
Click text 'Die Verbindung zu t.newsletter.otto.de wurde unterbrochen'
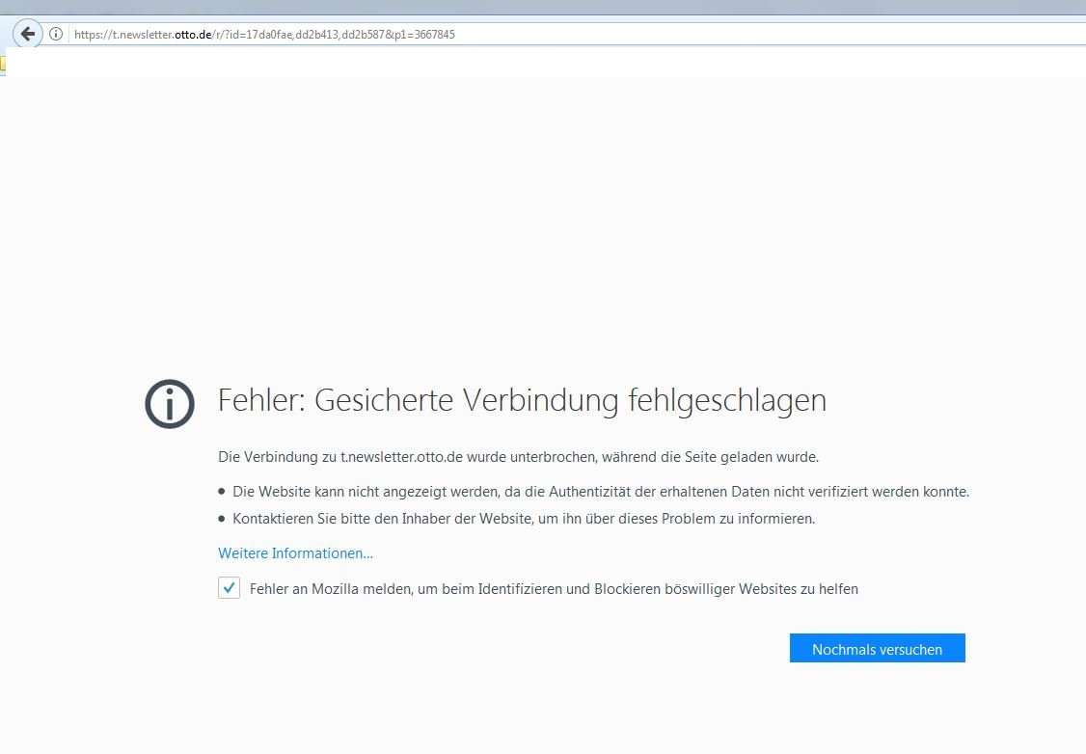click(x=407, y=457)
